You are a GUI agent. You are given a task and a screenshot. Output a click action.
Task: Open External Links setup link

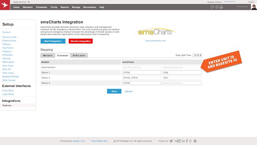point(9,41)
